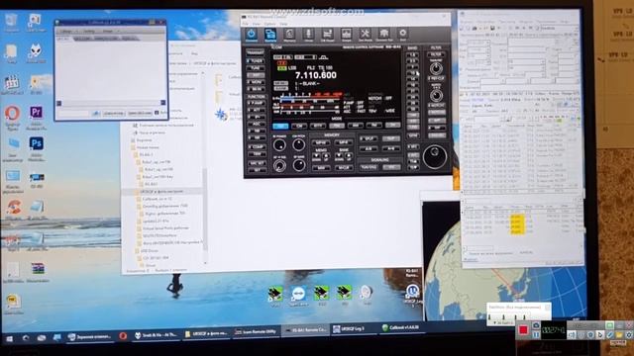Select the RTTY mode button
This screenshot has width=634, height=356.
pos(317,126)
